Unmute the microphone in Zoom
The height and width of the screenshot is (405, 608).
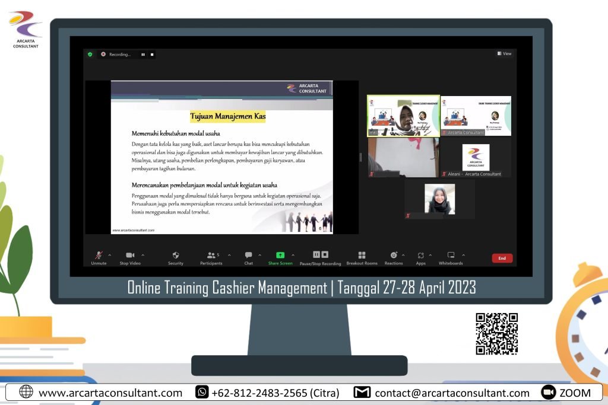(x=99, y=257)
